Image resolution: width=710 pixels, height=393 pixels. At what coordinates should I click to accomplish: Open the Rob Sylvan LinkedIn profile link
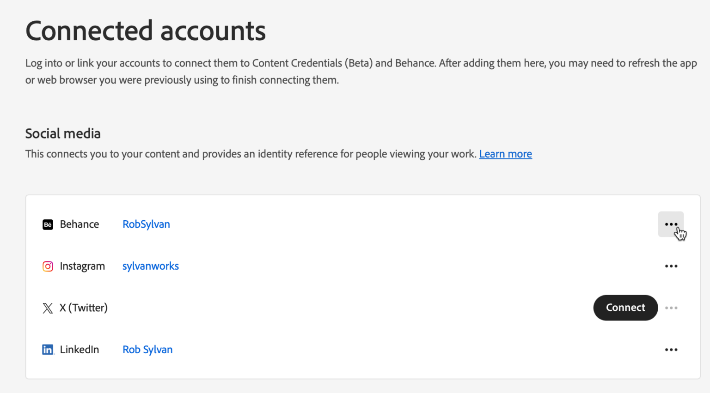[147, 350]
